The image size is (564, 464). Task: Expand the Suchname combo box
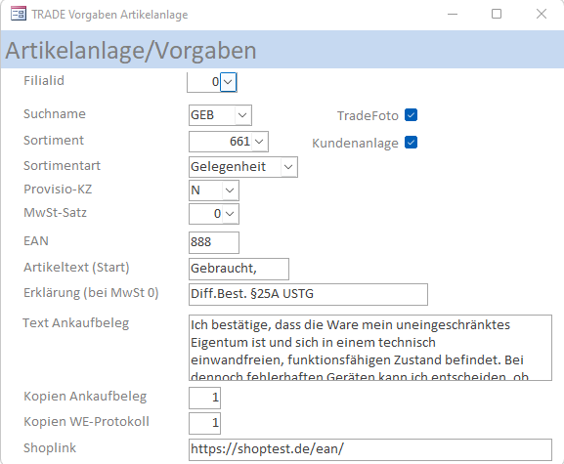pyautogui.click(x=242, y=115)
